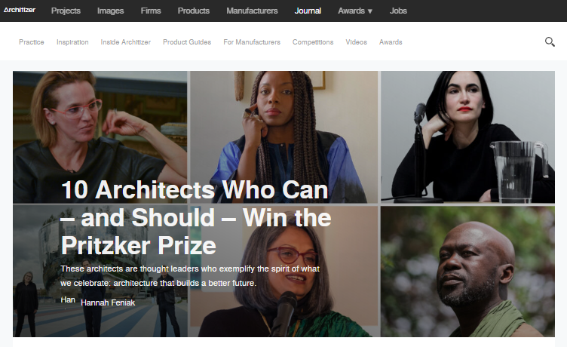Open the Firms page
567x347 pixels.
click(151, 11)
